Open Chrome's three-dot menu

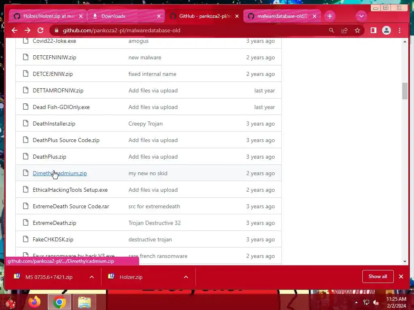[x=399, y=30]
